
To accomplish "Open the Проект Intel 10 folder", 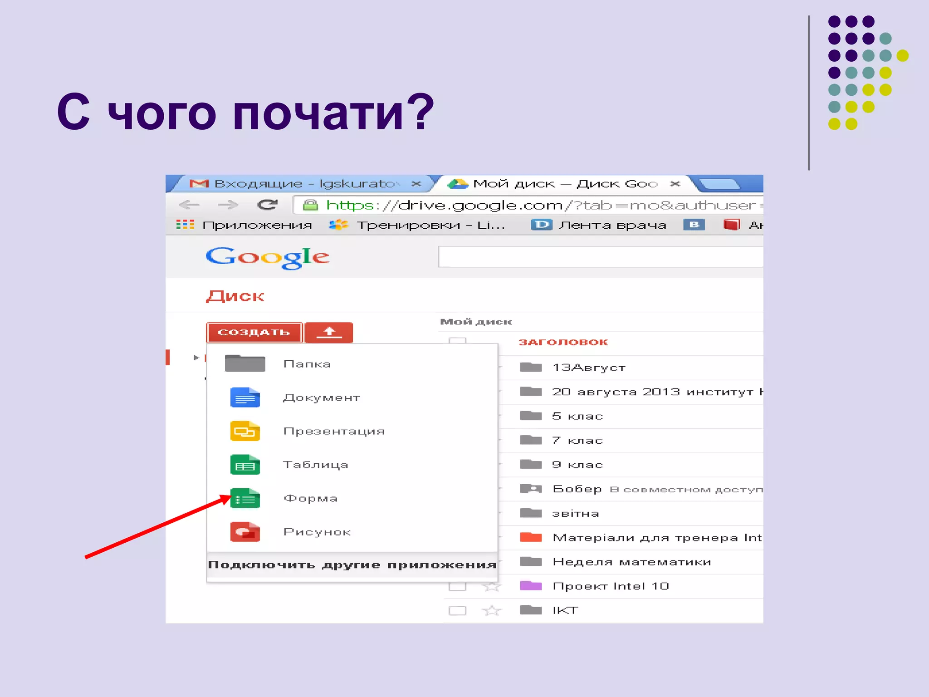I will click(611, 586).
